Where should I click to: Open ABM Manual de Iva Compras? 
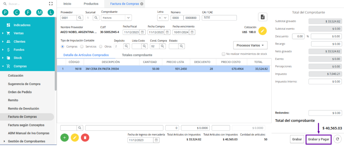(x=29, y=133)
